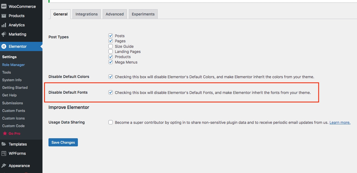The image size is (357, 173).
Task: Open the Advanced tab
Action: pos(115,14)
